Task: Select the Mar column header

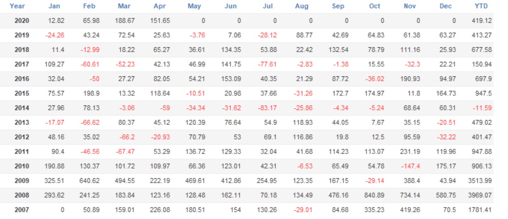Action: pos(125,6)
